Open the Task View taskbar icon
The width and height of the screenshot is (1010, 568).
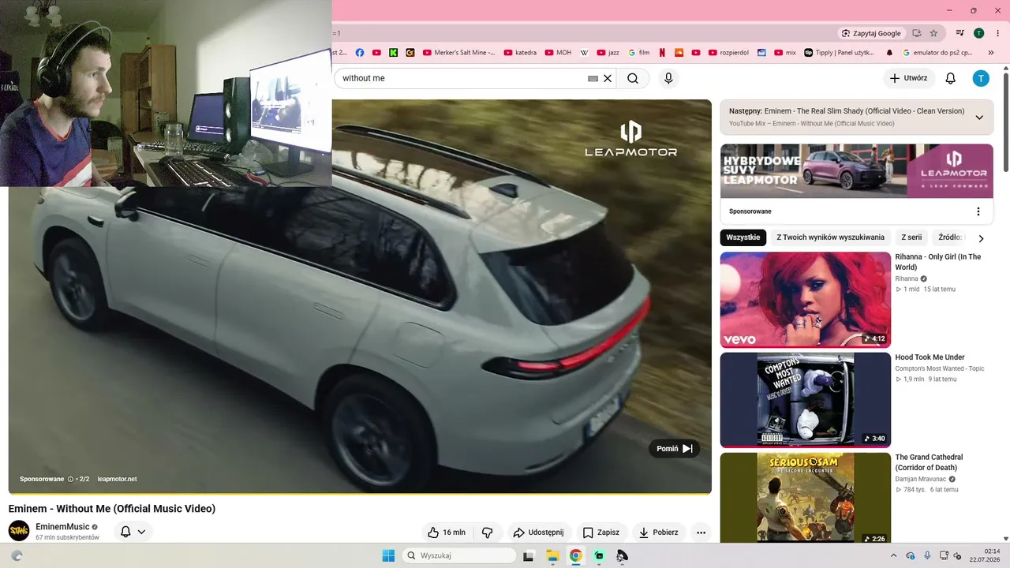(x=529, y=555)
